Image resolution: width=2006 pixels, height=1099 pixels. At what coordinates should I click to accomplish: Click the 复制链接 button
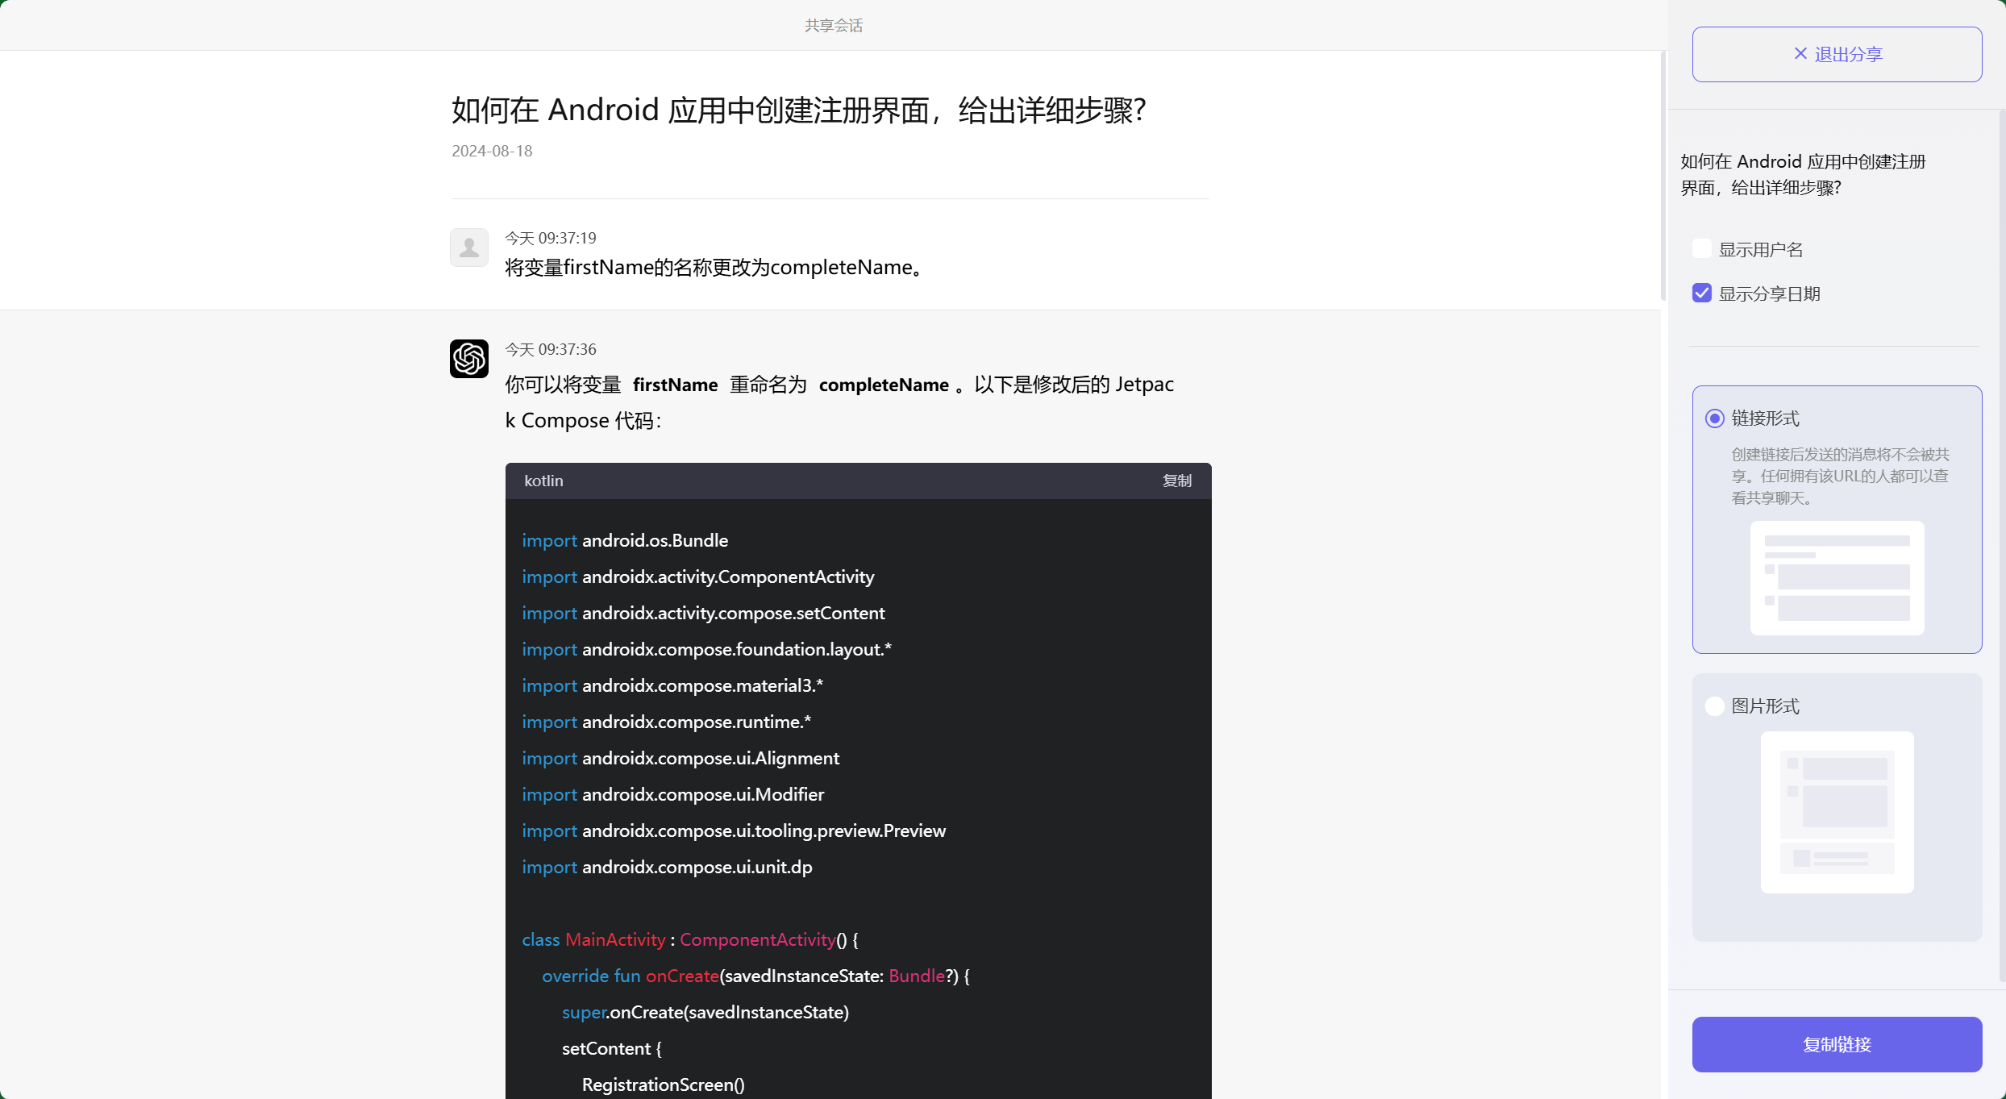click(1837, 1044)
